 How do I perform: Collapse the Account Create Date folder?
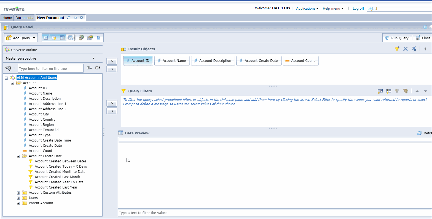pyautogui.click(x=18, y=156)
